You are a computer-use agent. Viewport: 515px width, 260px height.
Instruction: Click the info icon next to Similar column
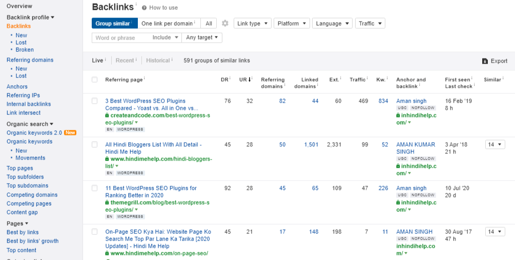point(503,78)
